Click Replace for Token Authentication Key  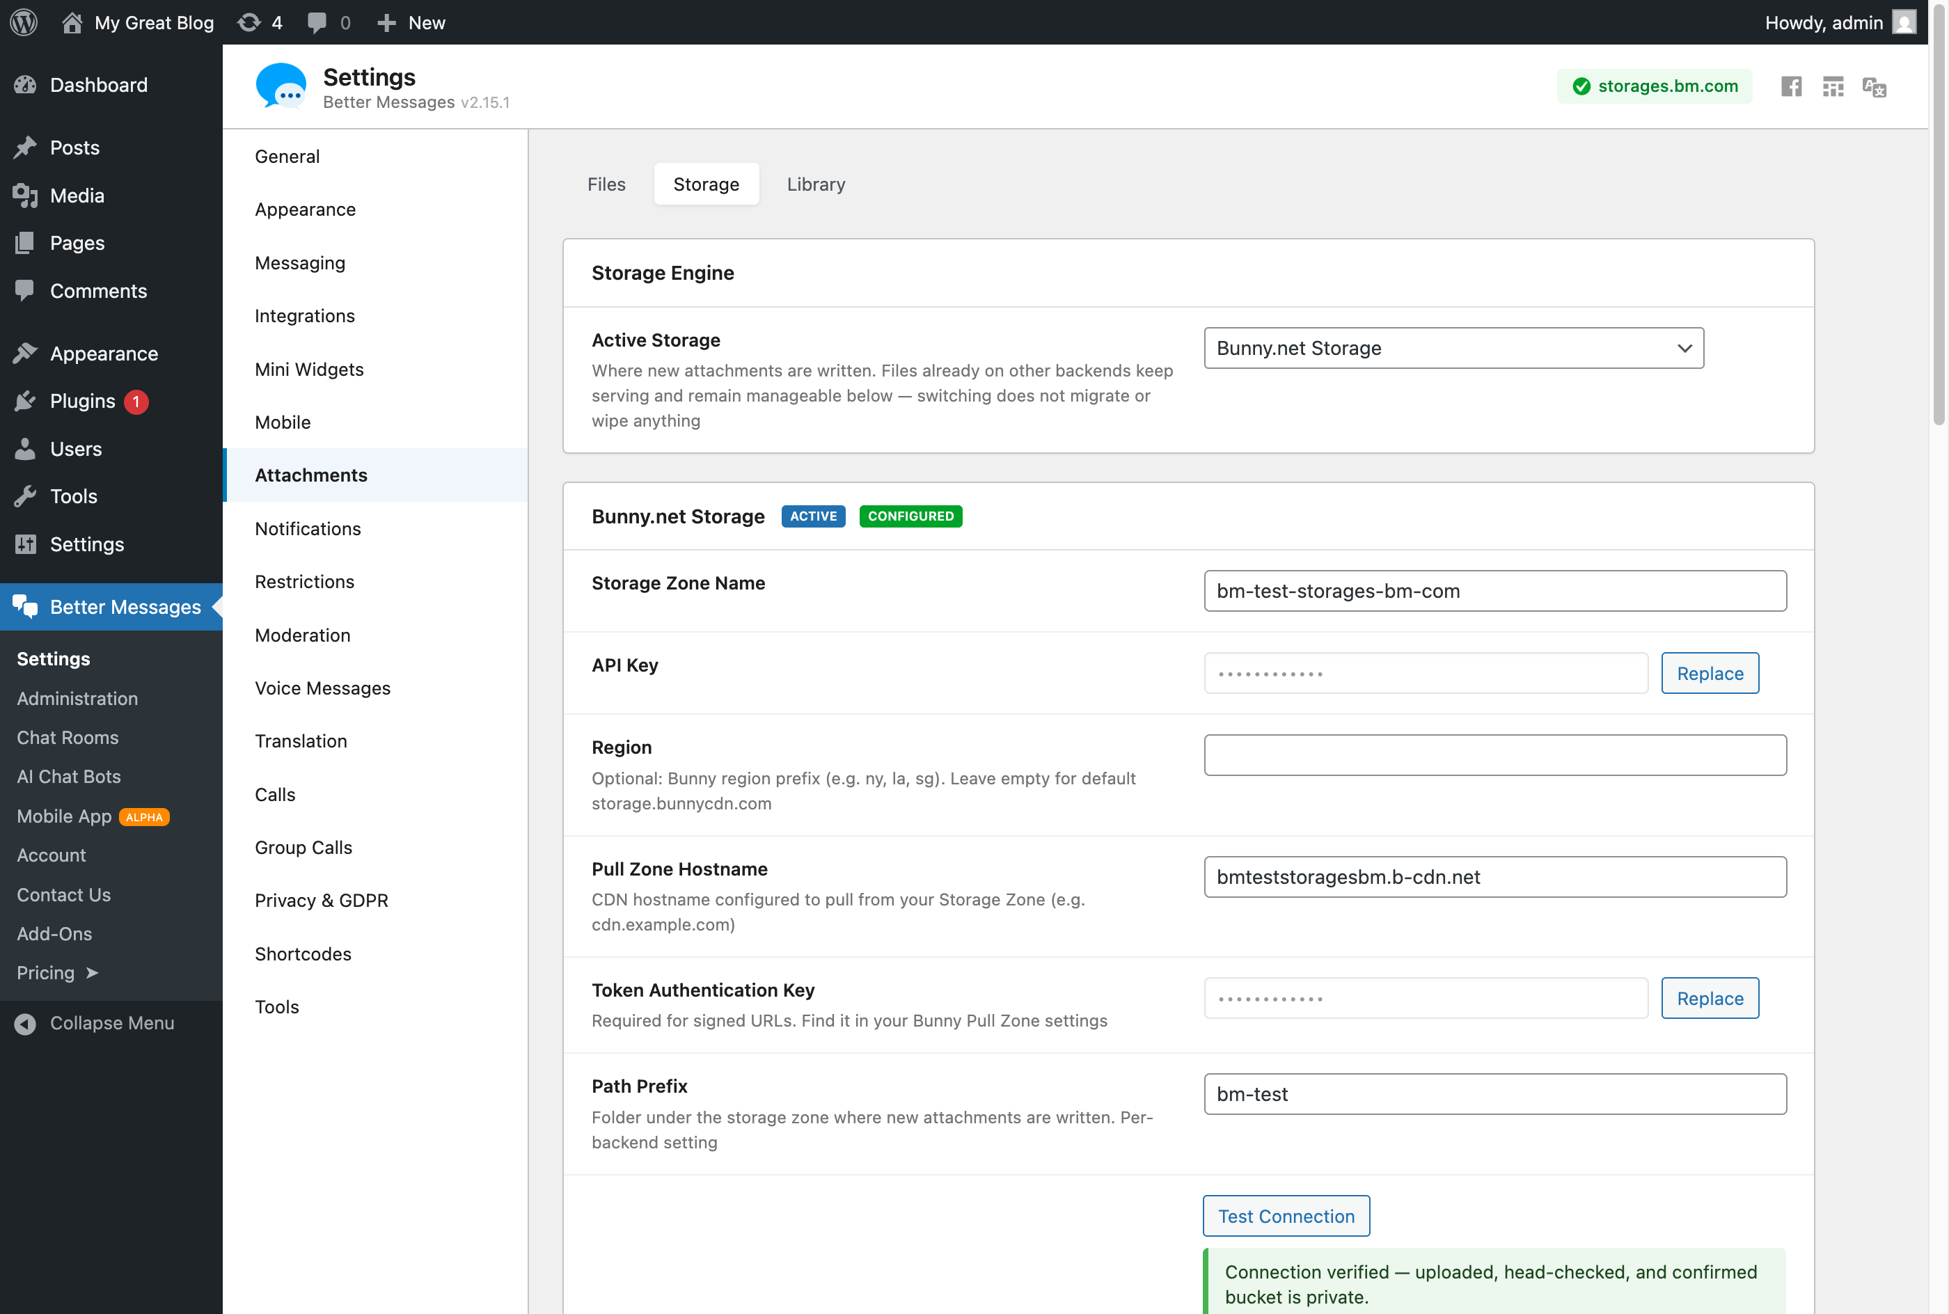pyautogui.click(x=1710, y=998)
